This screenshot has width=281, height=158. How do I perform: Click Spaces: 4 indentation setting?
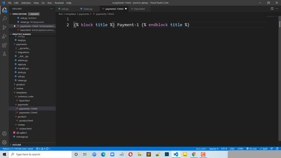pos(214,149)
